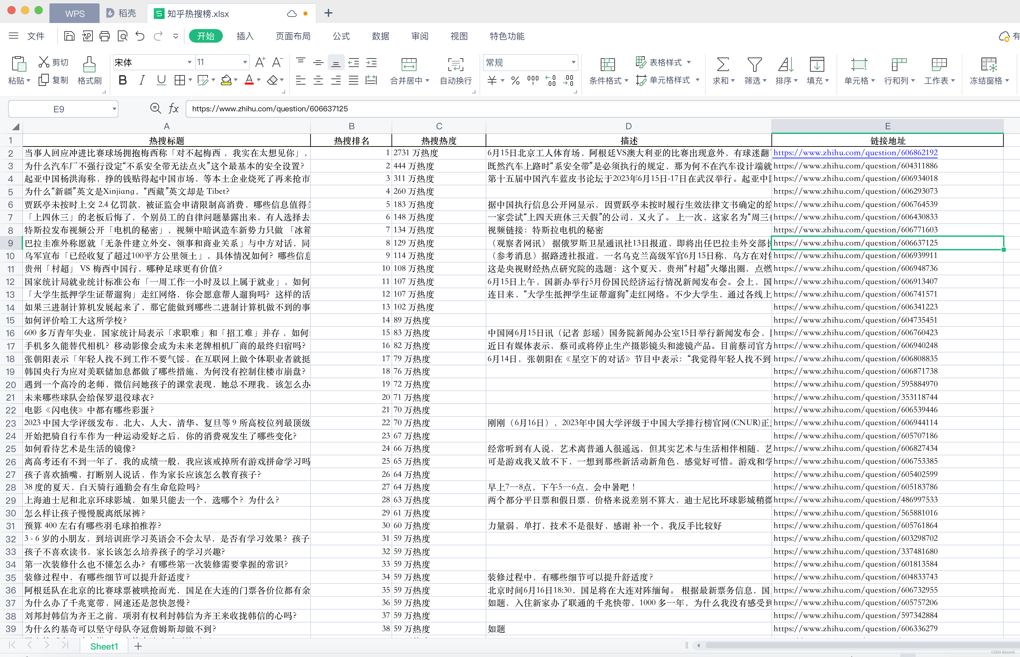This screenshot has width=1020, height=657.
Task: Align text to bottom of cell
Action: point(336,63)
